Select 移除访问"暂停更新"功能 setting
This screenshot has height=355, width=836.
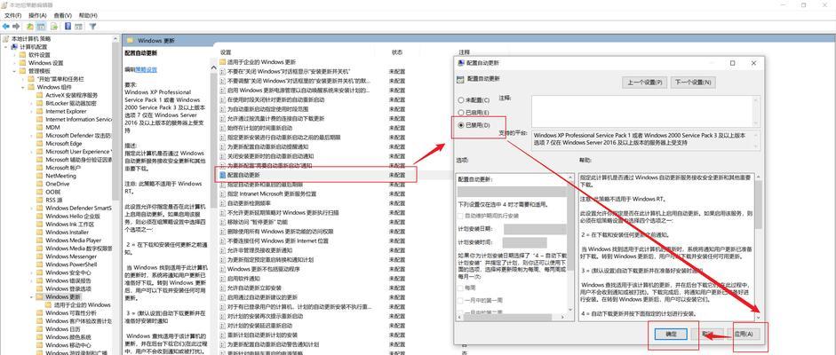pyautogui.click(x=258, y=221)
